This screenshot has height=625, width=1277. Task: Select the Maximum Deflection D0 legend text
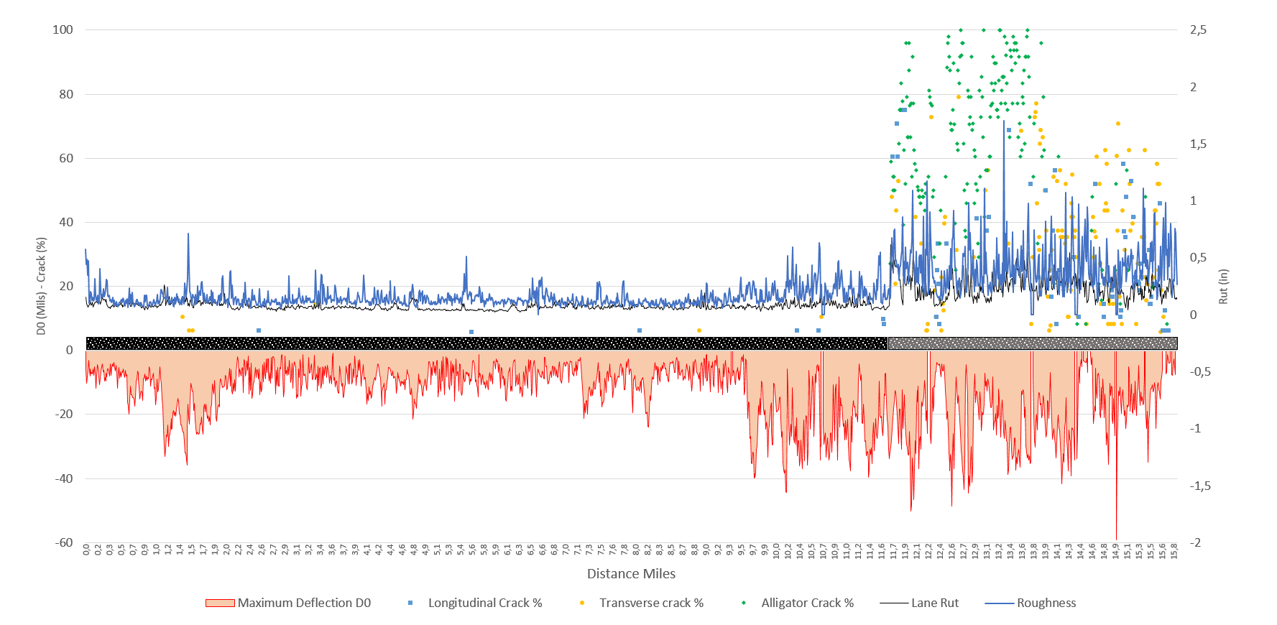(304, 603)
